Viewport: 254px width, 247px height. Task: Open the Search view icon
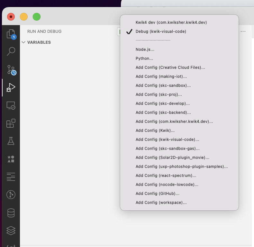tap(11, 51)
